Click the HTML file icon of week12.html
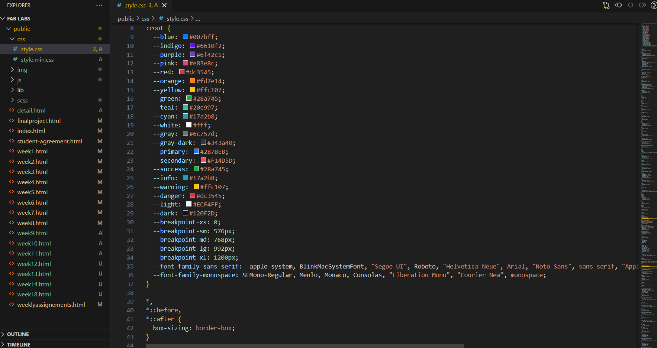 (12, 264)
